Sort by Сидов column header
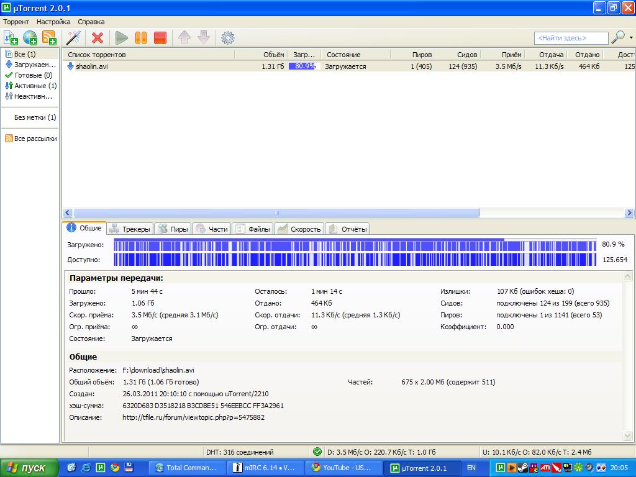 458,55
